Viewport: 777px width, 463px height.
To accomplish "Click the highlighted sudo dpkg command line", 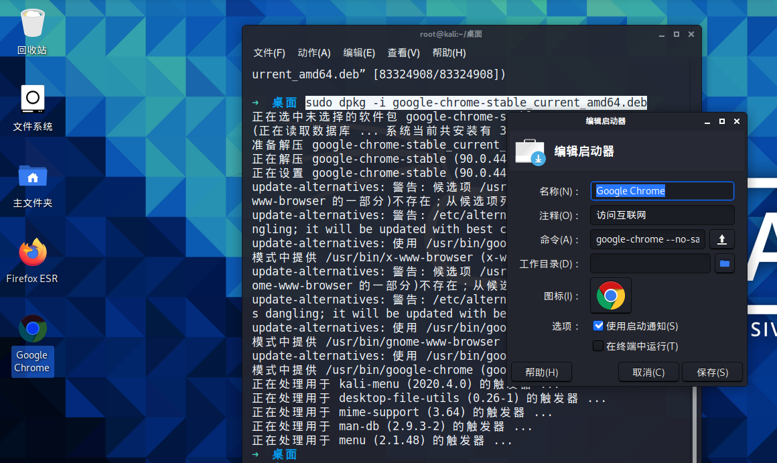I will pyautogui.click(x=476, y=103).
